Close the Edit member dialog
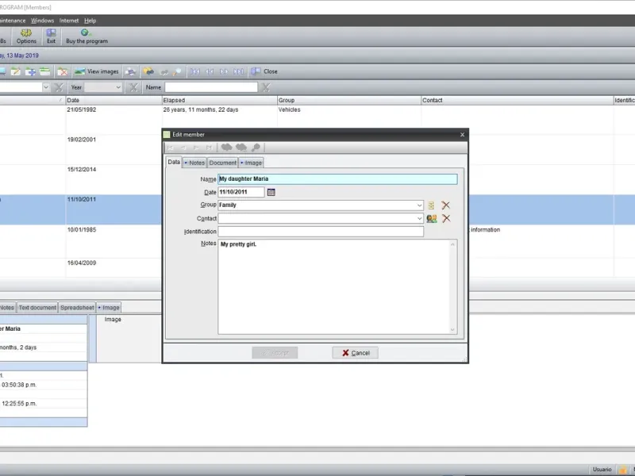635x476 pixels. click(462, 135)
